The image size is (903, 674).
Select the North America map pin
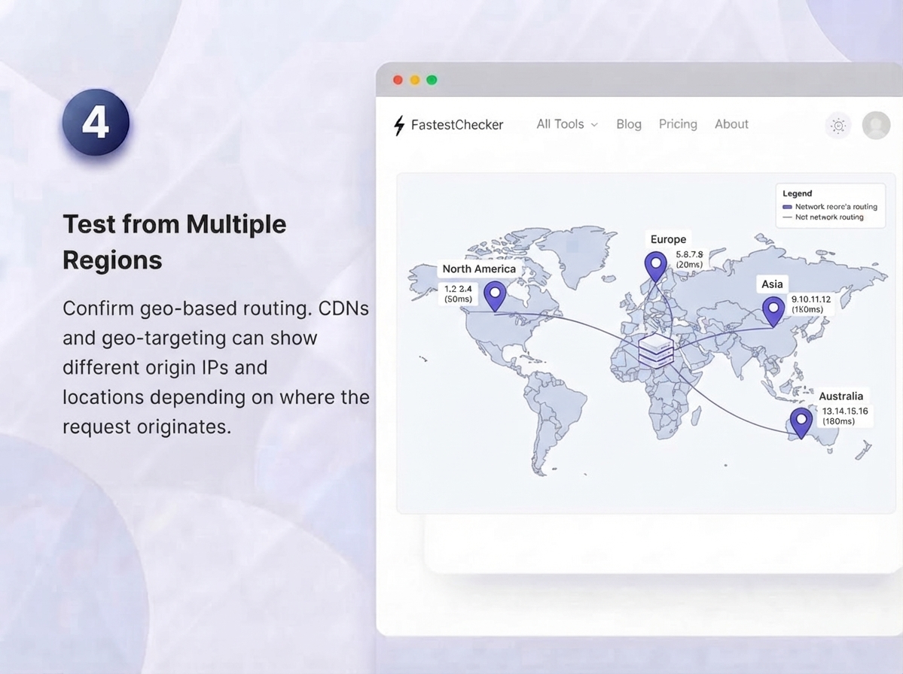click(495, 296)
